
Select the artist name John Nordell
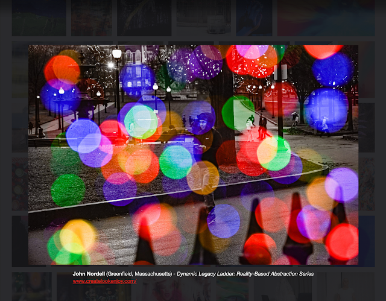[x=89, y=274]
